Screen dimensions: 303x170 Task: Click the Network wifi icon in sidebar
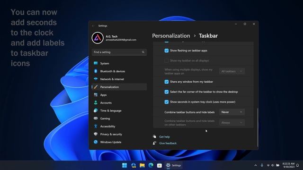(96, 79)
